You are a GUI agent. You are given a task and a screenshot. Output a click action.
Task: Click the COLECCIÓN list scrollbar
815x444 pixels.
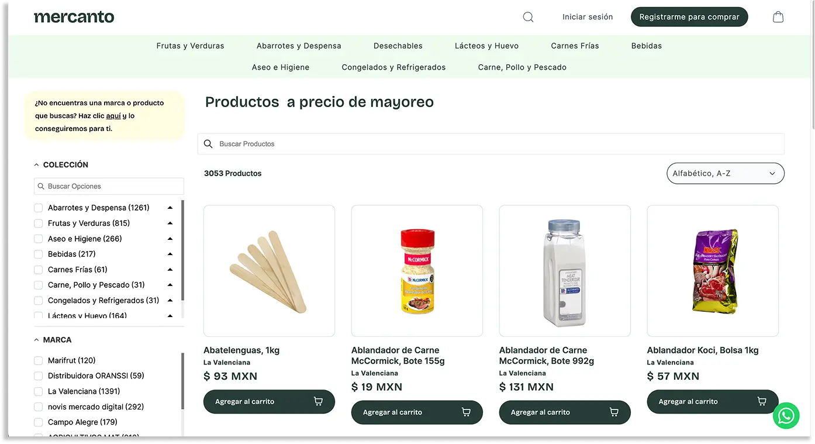click(182, 250)
